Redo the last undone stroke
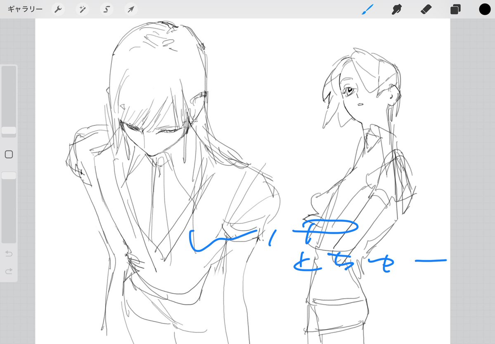The width and height of the screenshot is (495, 344). (x=9, y=271)
